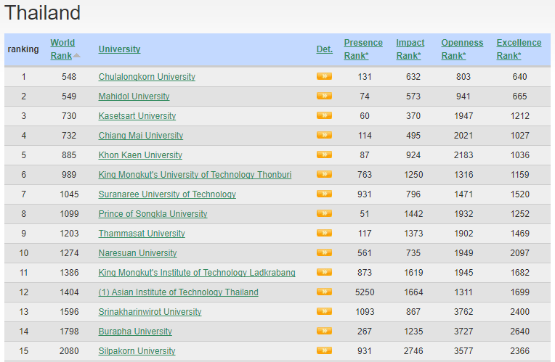Viewport: 555px width, 362px height.
Task: Select impact rank value 2746
Action: 413,351
